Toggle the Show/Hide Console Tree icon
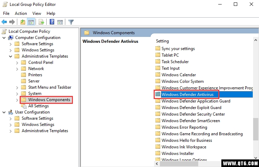The height and width of the screenshot is (167, 259). [x=31, y=22]
